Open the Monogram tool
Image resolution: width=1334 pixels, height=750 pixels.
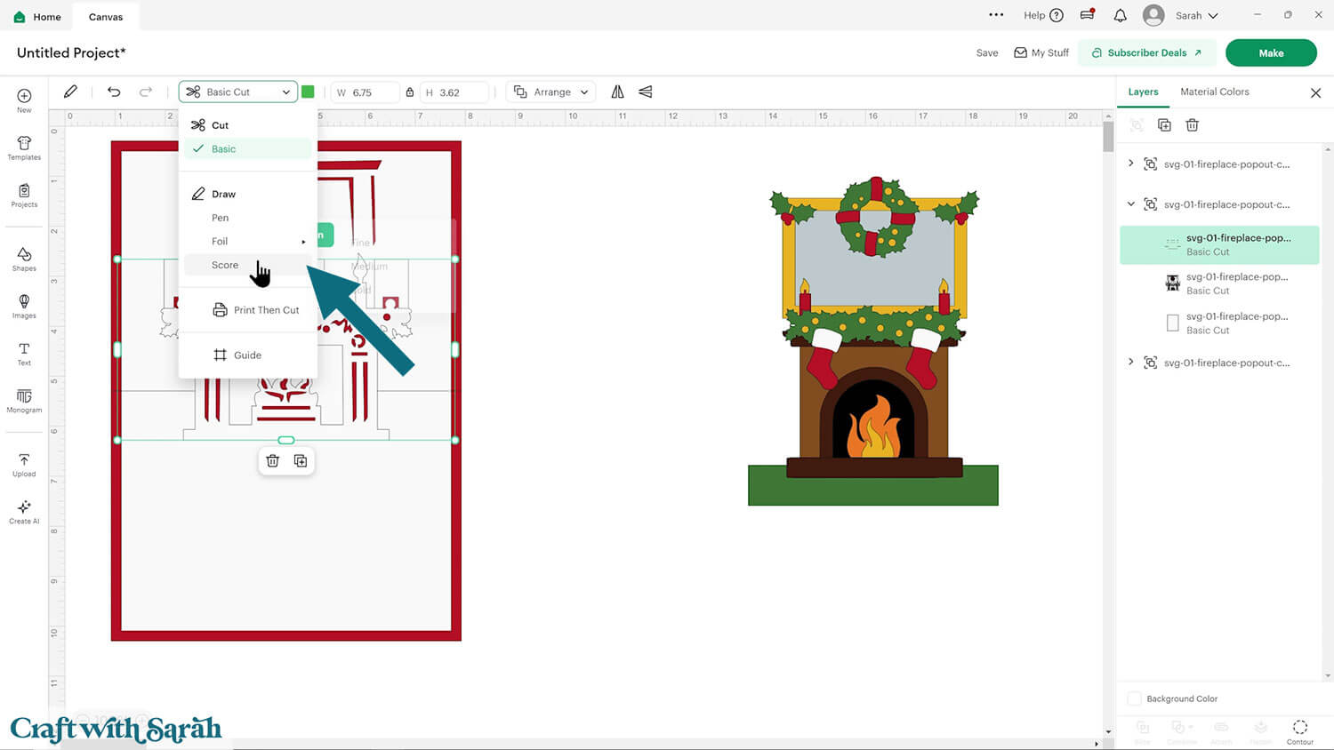[x=24, y=400]
